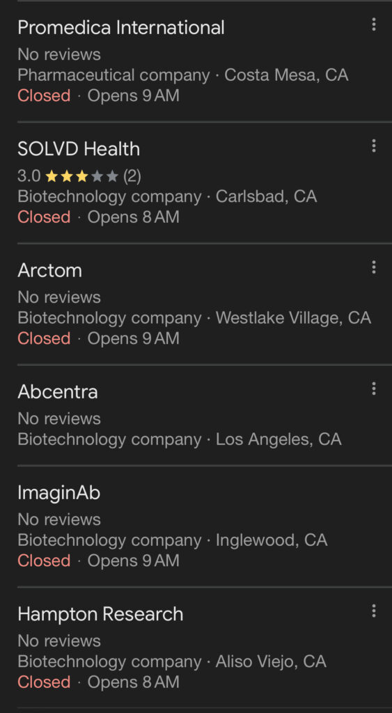Tap Biotechnology company · Los Angeles, CA text
This screenshot has width=392, height=713.
pyautogui.click(x=180, y=439)
